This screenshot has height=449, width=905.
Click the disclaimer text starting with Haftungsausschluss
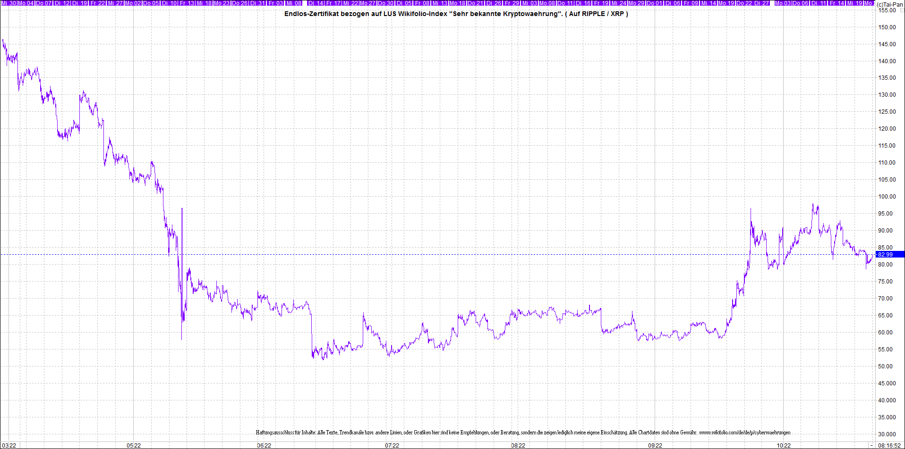click(x=523, y=432)
